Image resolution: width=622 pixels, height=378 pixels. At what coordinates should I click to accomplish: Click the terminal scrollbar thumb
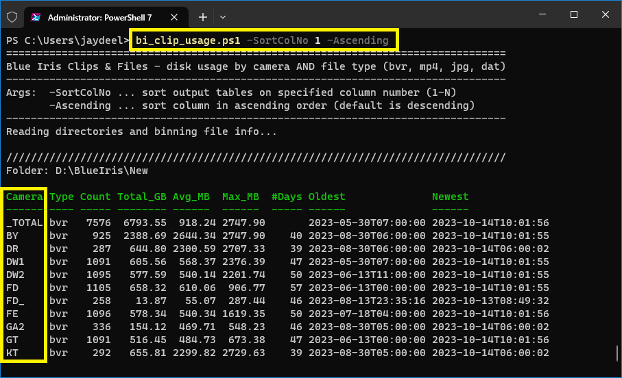pos(617,353)
